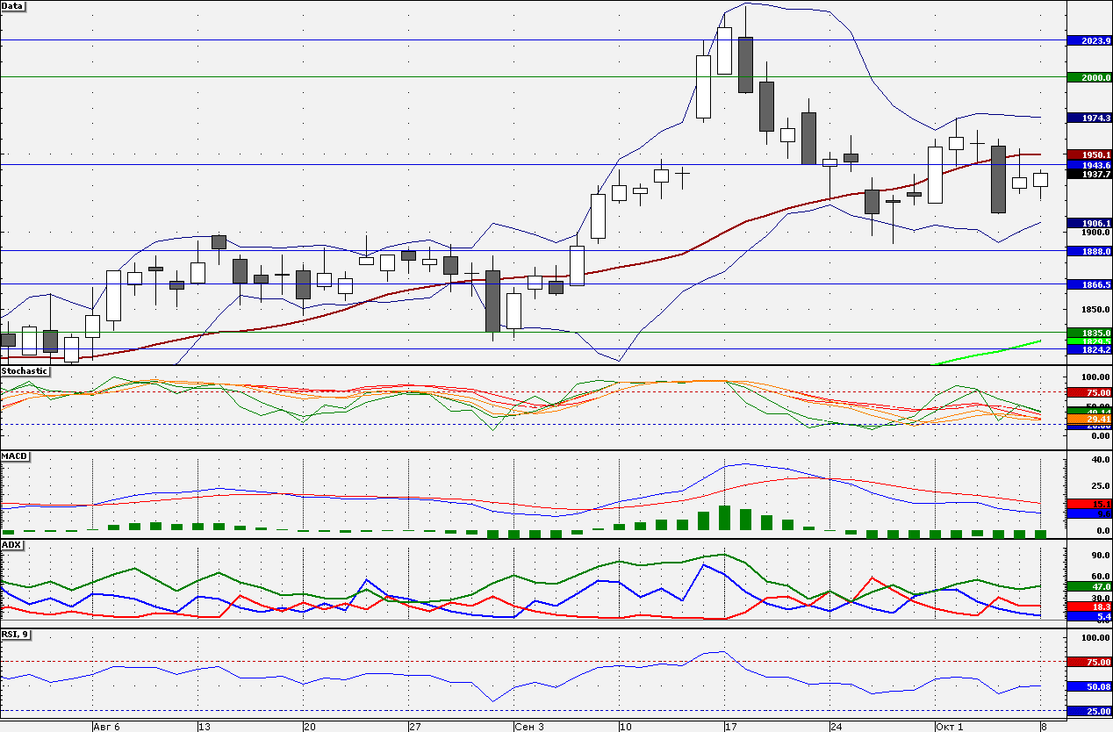Image resolution: width=1113 pixels, height=732 pixels.
Task: Select the green 2000.0 price label
Action: [x=1089, y=77]
